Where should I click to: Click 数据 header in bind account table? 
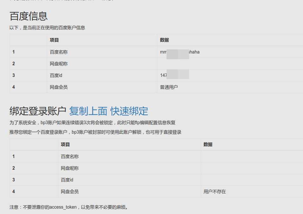tap(208, 145)
